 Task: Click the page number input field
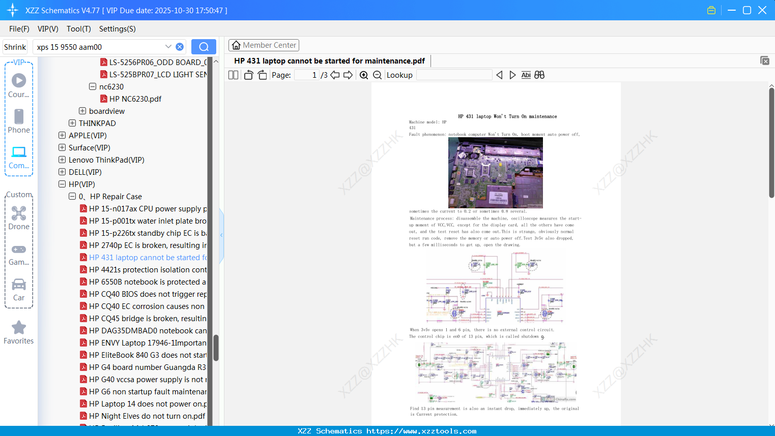307,75
